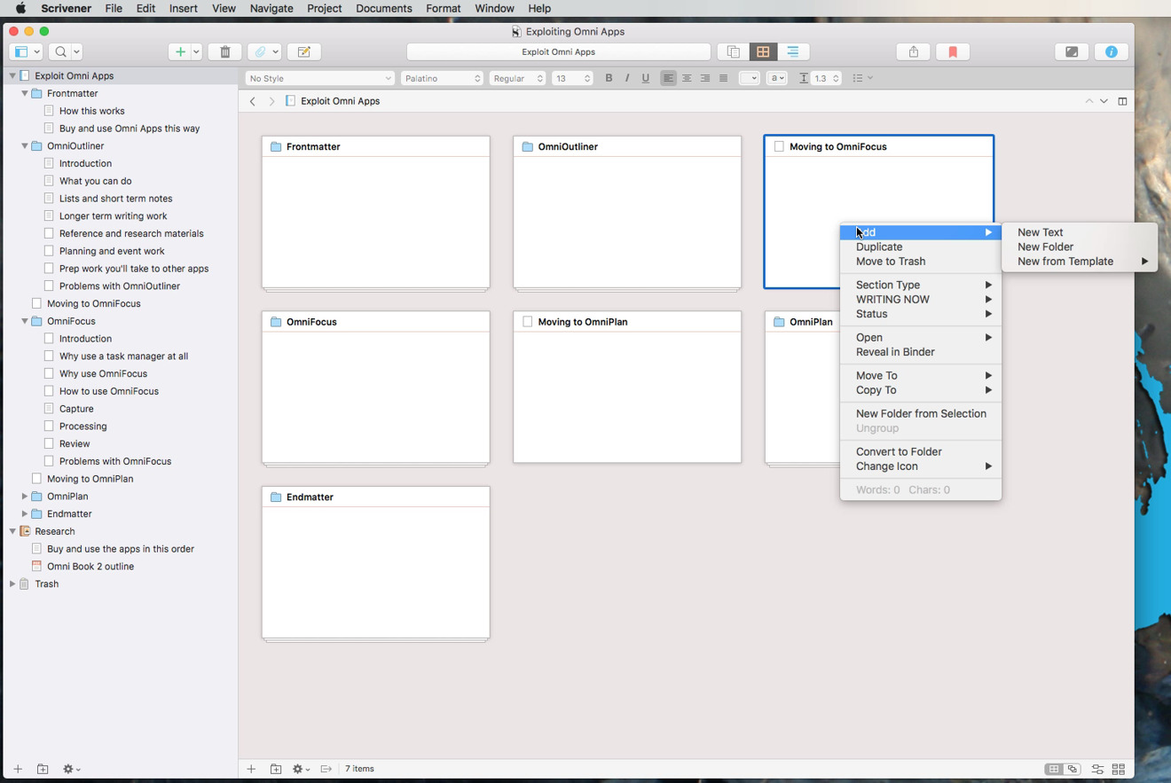Justify text alignment
This screenshot has height=783, width=1171.
point(724,78)
